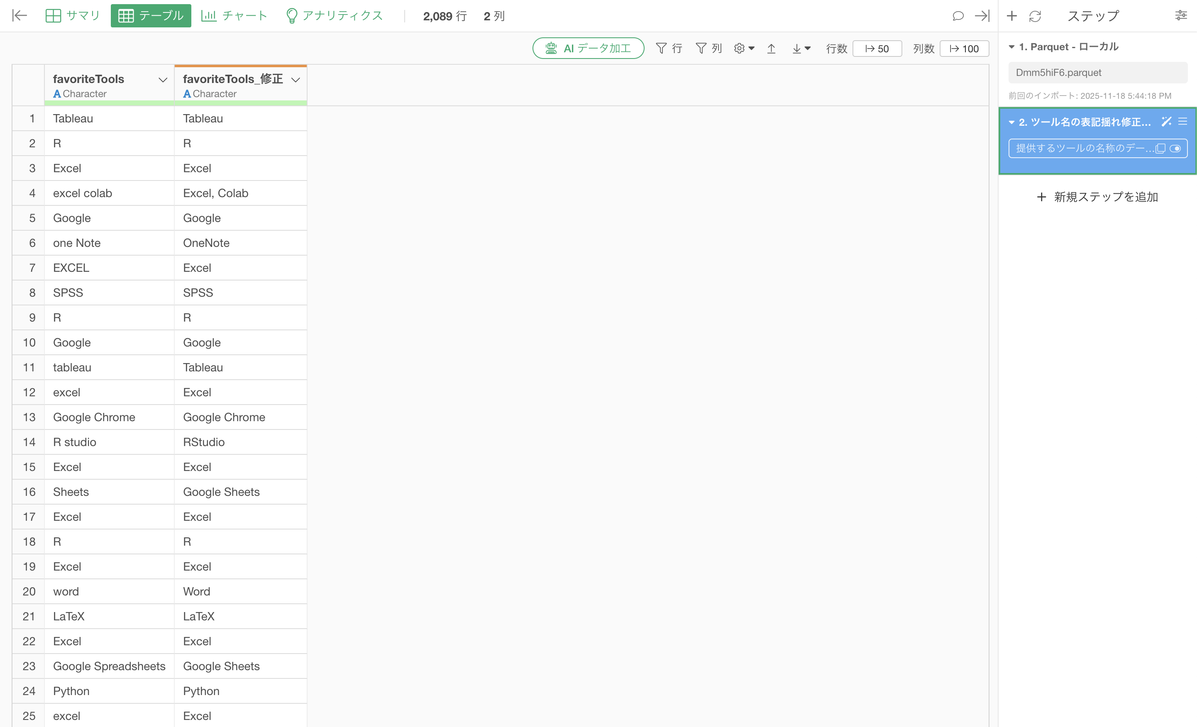
Task: Click the refresh icon in Steps panel
Action: pyautogui.click(x=1035, y=16)
